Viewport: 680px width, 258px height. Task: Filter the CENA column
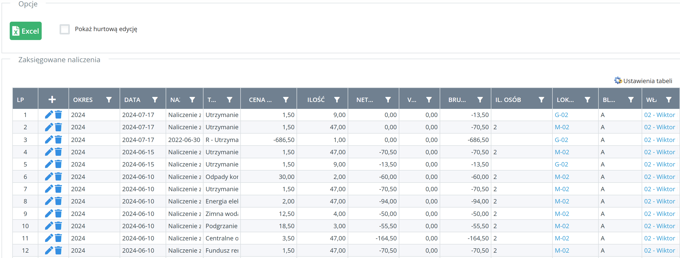286,100
